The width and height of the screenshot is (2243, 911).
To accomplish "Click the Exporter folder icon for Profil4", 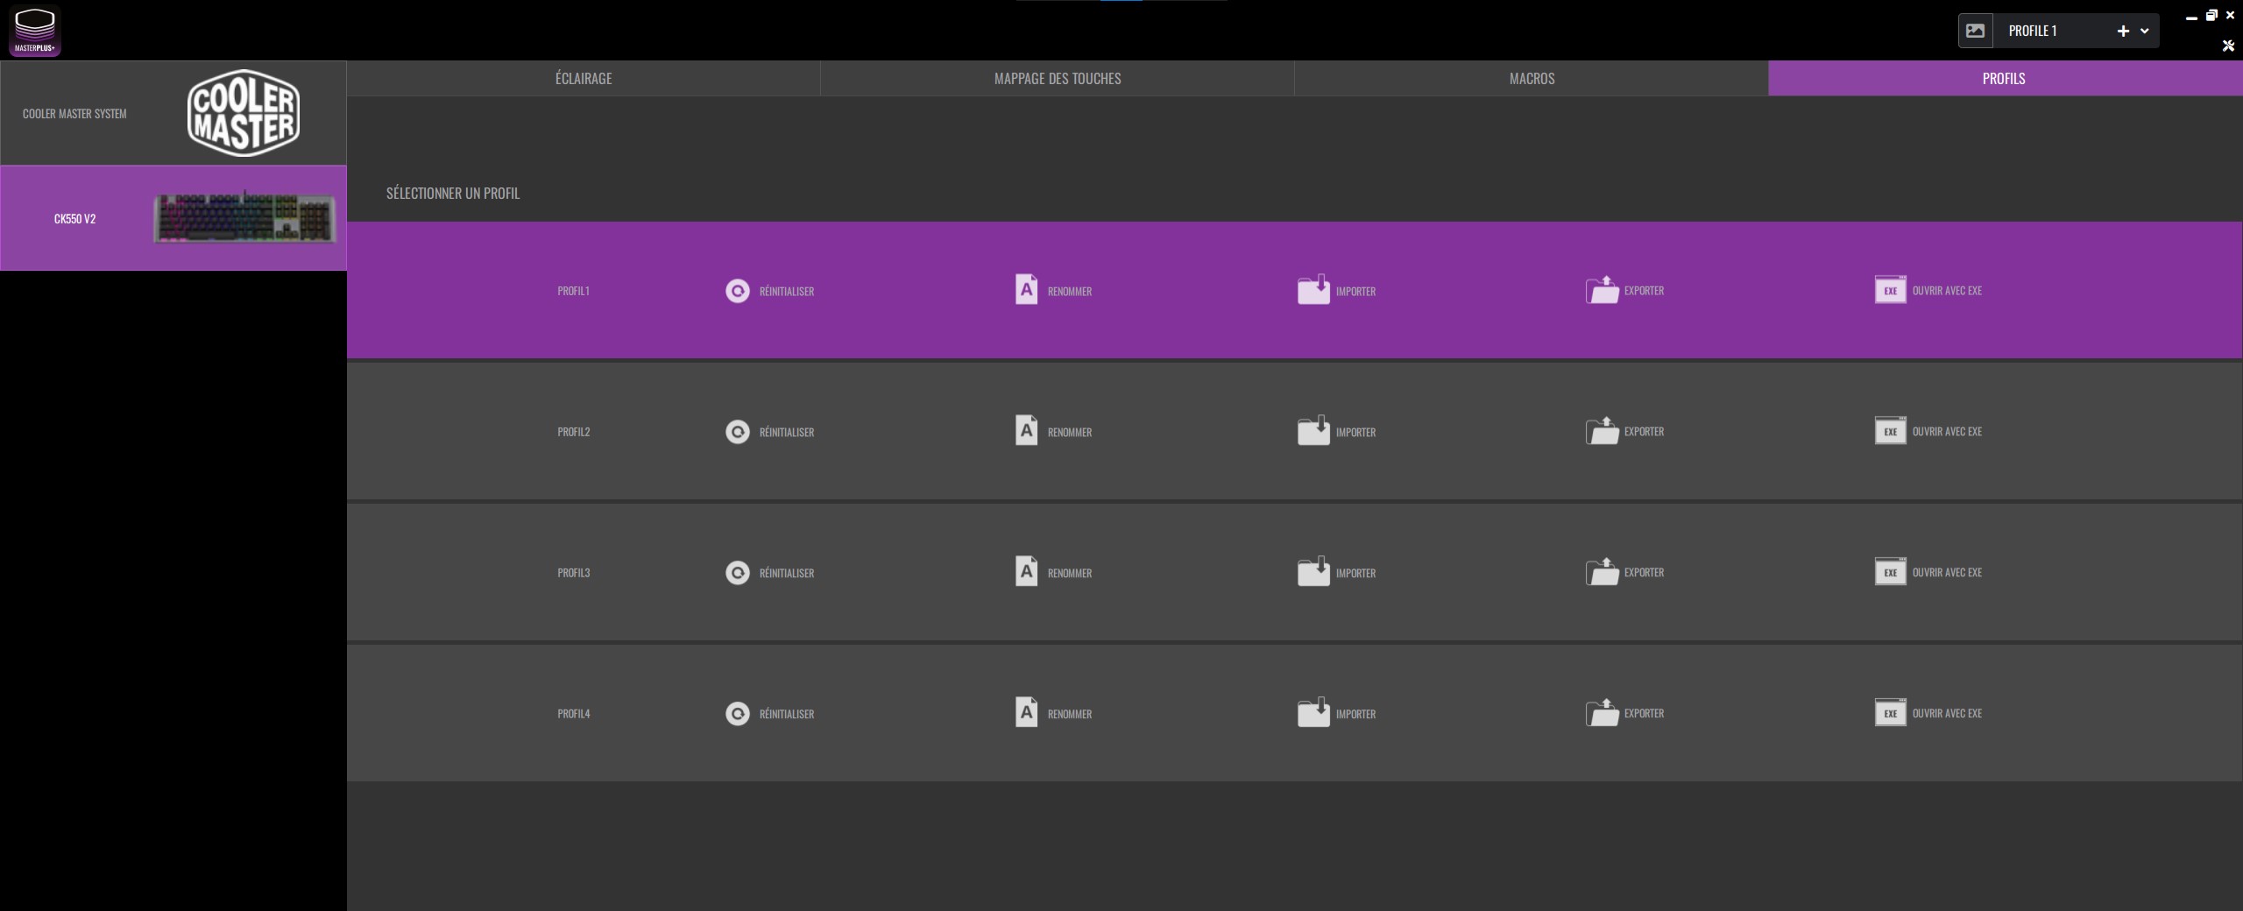I will click(x=1602, y=713).
